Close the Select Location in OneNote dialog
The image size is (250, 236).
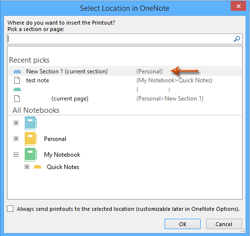click(238, 6)
